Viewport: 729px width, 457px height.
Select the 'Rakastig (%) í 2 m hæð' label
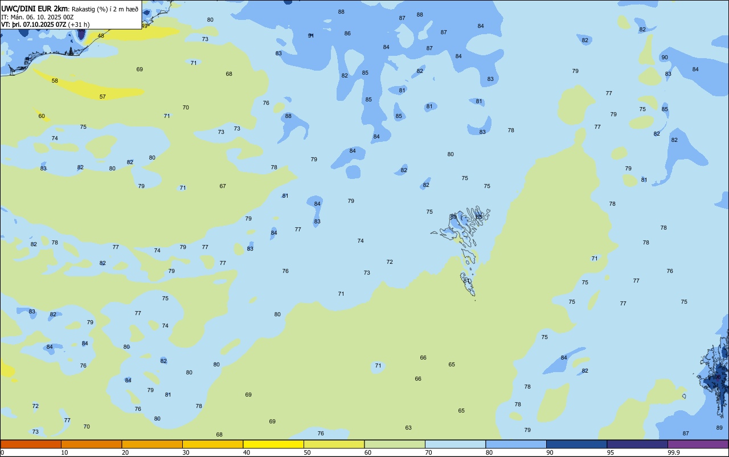[x=105, y=9]
